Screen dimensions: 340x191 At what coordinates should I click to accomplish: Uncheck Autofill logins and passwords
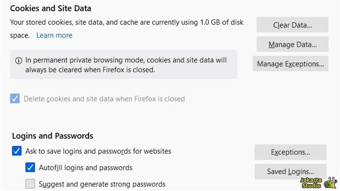[x=30, y=167]
